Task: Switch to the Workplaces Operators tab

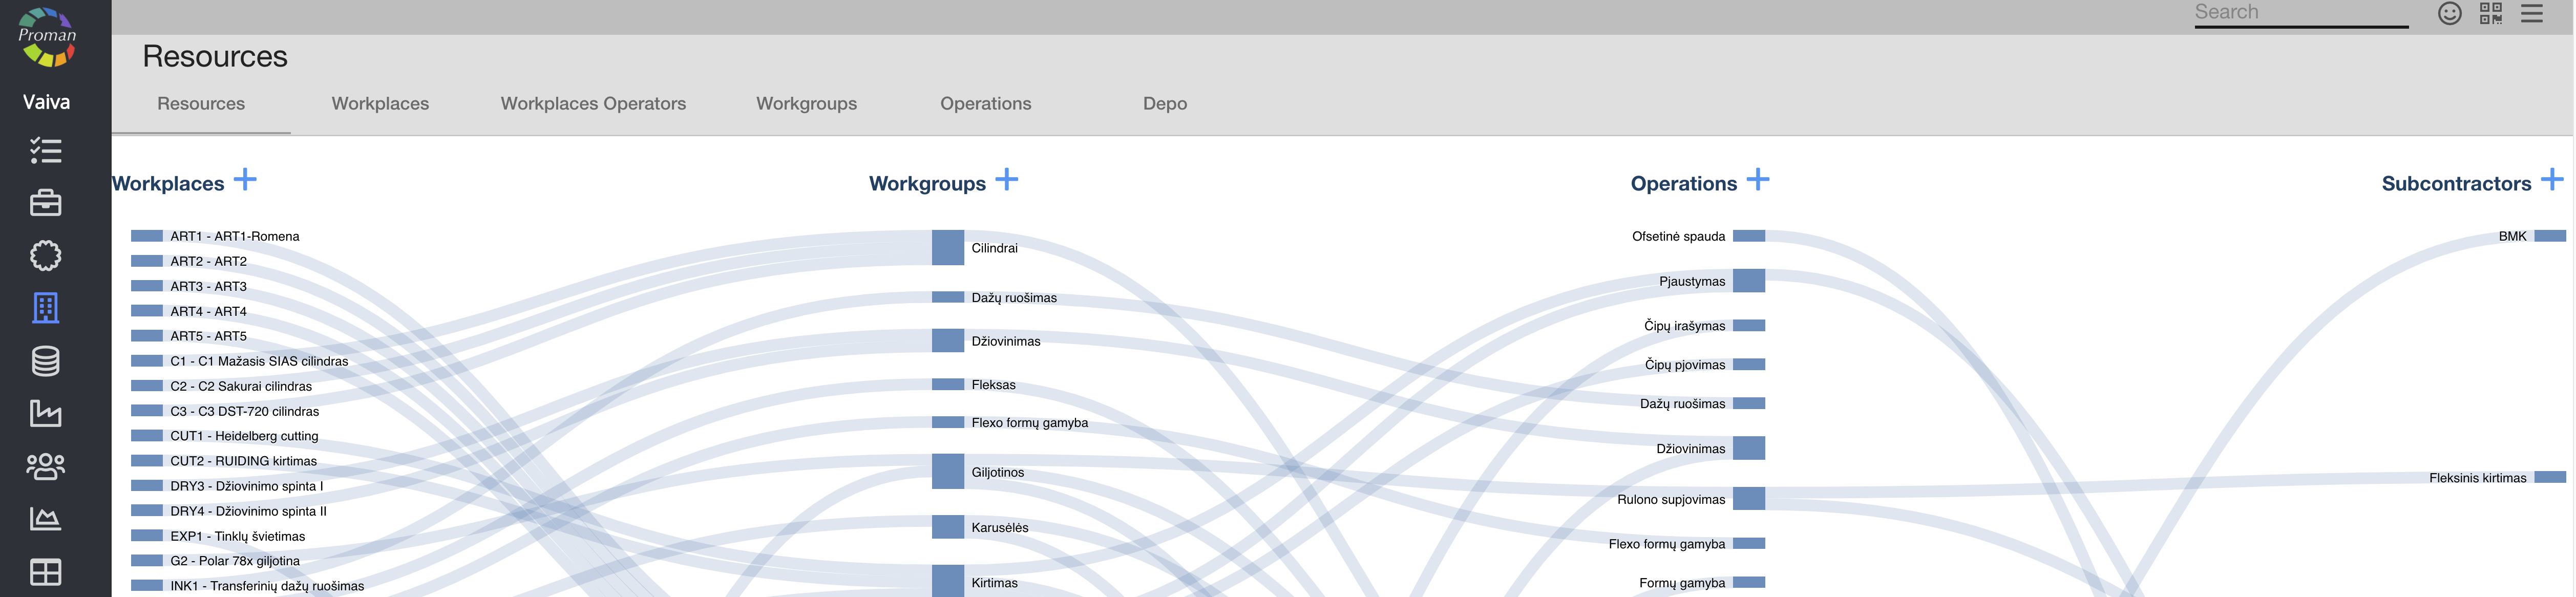Action: point(593,103)
